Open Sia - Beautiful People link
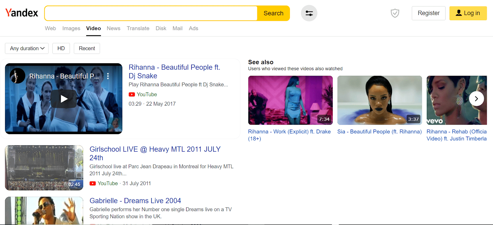 point(379,132)
